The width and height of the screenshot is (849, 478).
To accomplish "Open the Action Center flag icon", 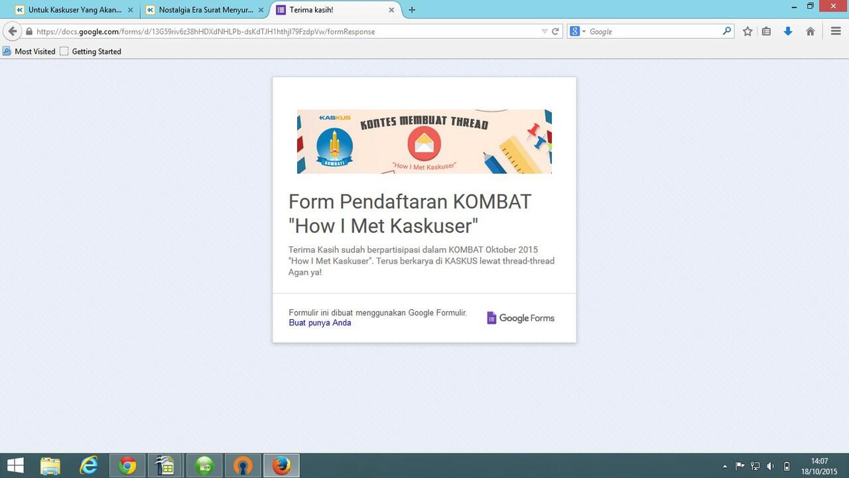I will 740,466.
